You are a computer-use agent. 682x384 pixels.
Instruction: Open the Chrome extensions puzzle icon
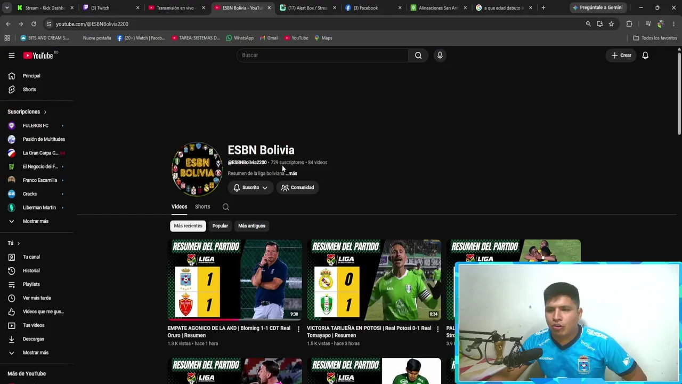click(629, 24)
